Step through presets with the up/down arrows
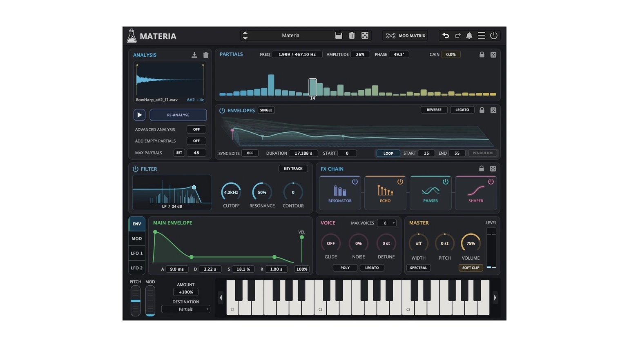Viewport: 629px width, 347px height. coord(245,36)
